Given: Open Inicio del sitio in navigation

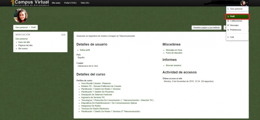Looking at the screenshot, I should 24,42.
